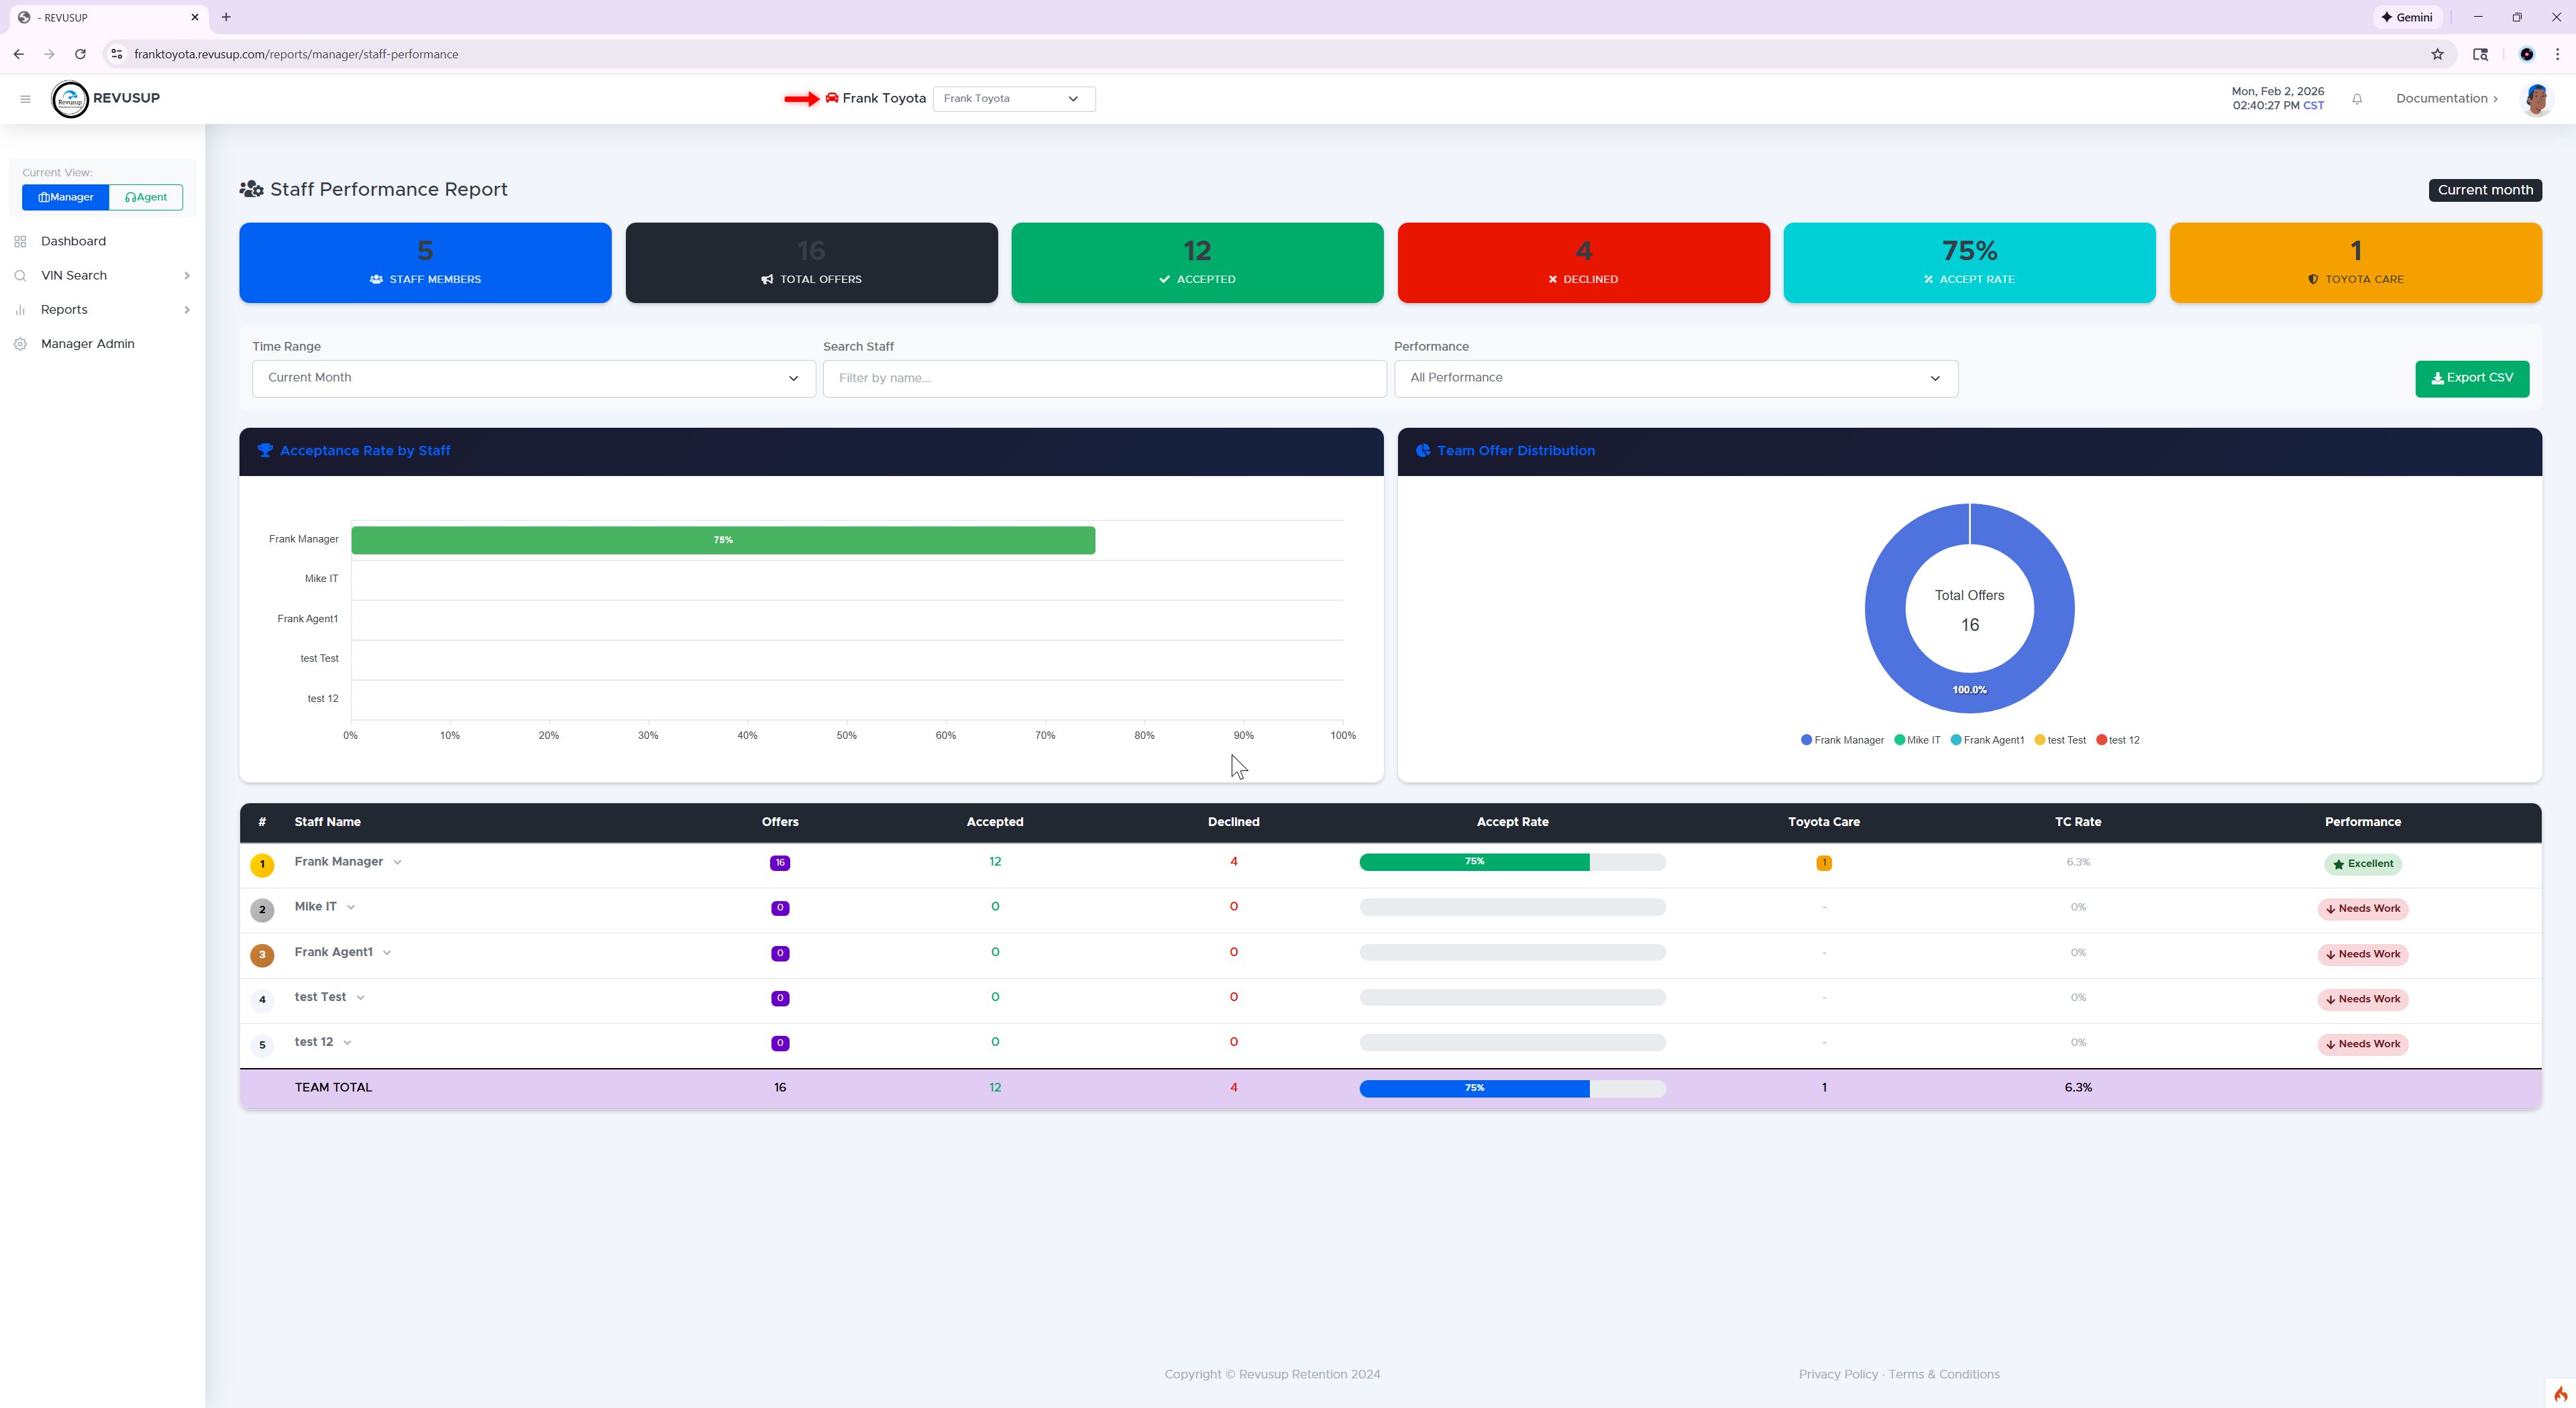The image size is (2576, 1408).
Task: Open the Time Range dropdown
Action: click(x=533, y=377)
